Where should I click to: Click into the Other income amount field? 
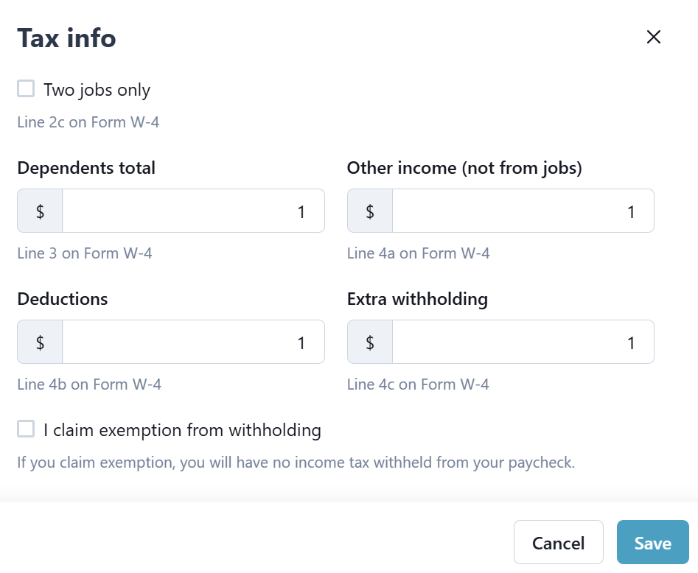pos(523,211)
